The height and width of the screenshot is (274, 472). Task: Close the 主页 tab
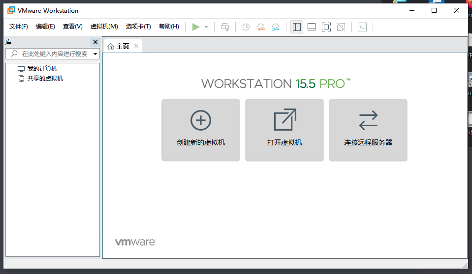(x=136, y=46)
